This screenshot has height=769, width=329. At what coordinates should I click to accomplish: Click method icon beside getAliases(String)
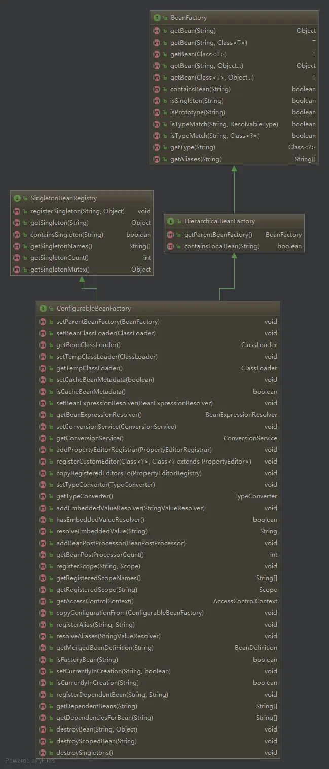(x=157, y=159)
